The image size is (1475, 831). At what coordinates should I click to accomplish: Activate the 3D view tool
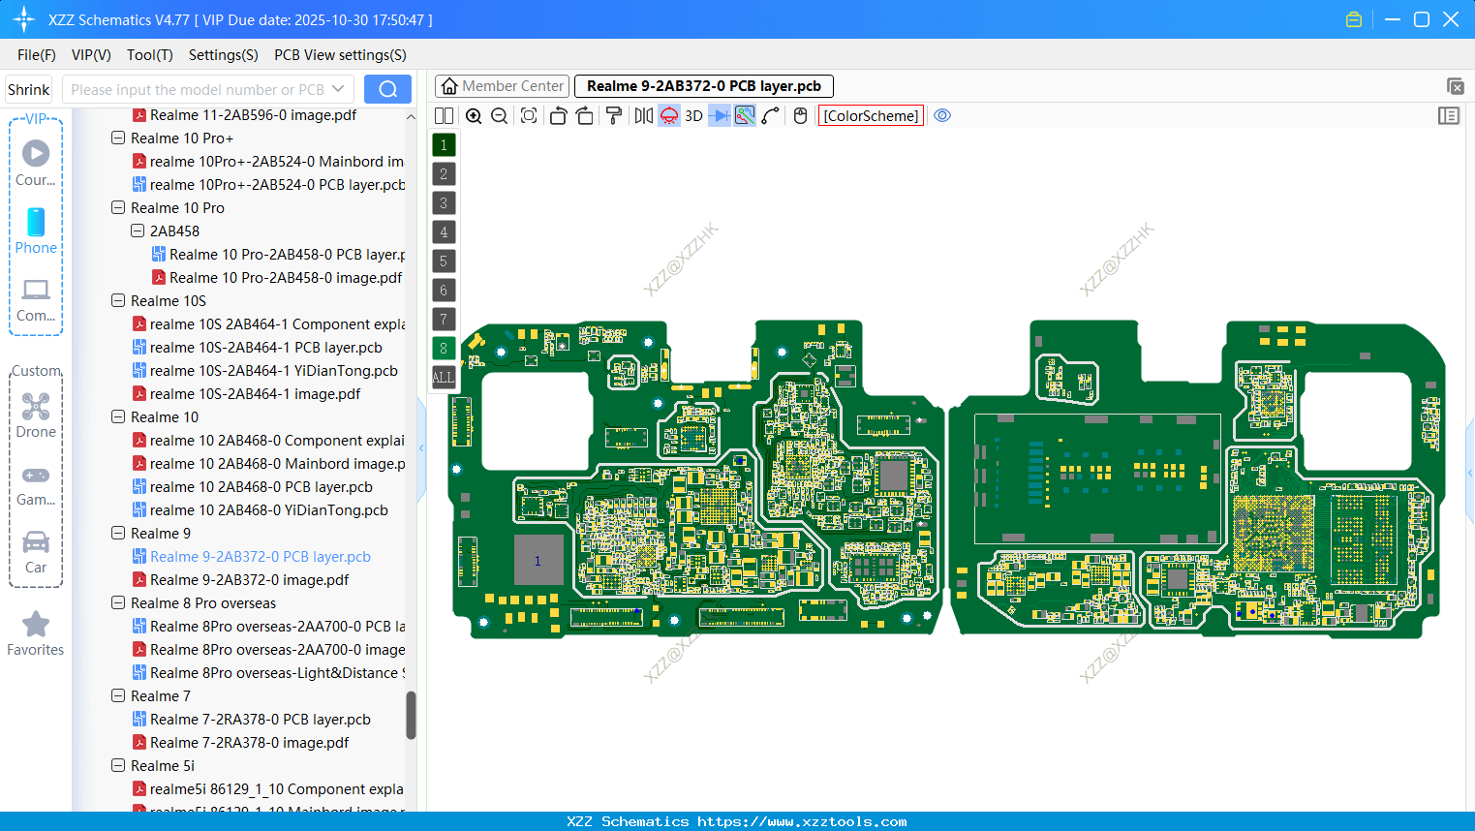pos(692,115)
